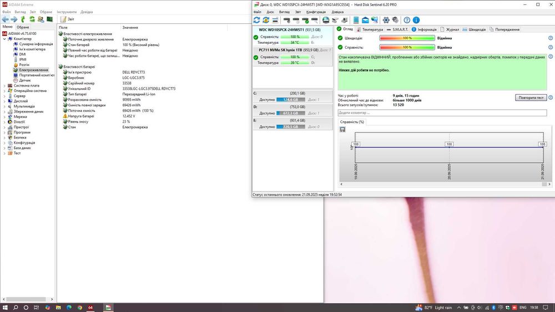
Task: Open the Файл menu in AIDA64
Action: coord(6,12)
